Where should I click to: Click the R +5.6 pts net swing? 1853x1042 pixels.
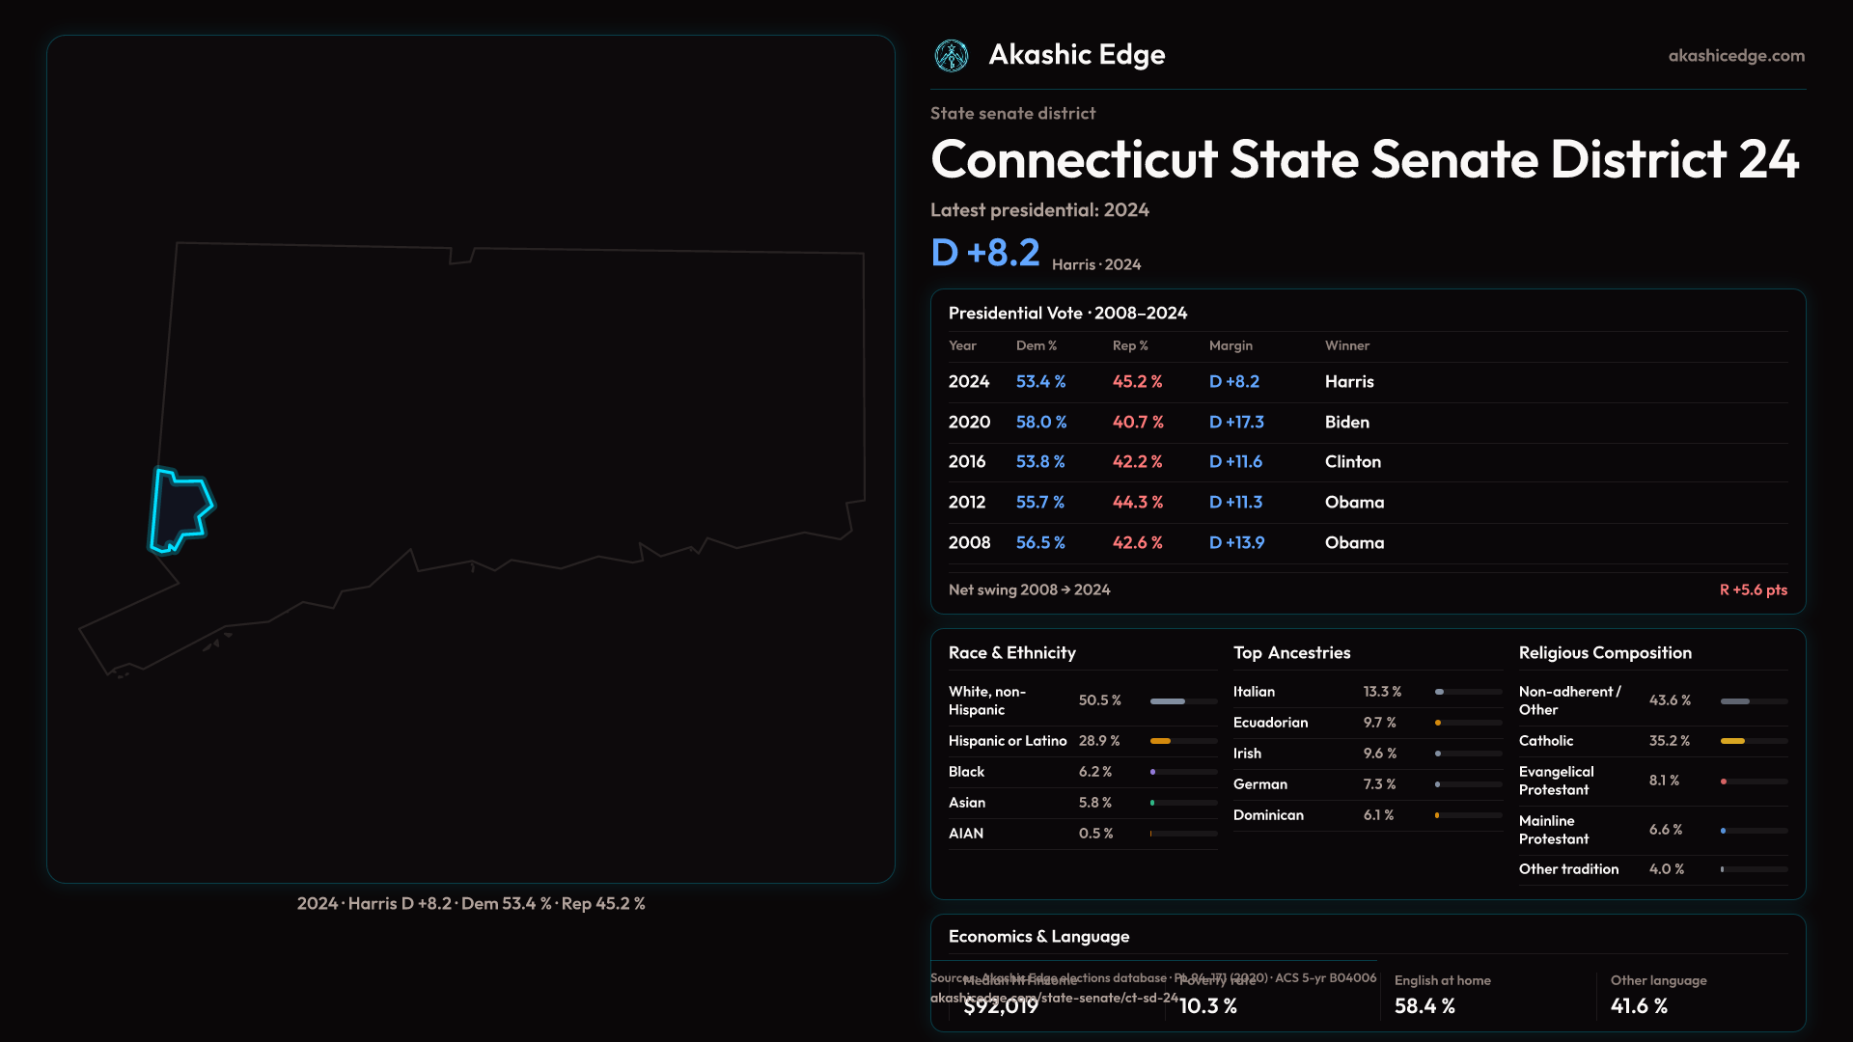pyautogui.click(x=1753, y=590)
